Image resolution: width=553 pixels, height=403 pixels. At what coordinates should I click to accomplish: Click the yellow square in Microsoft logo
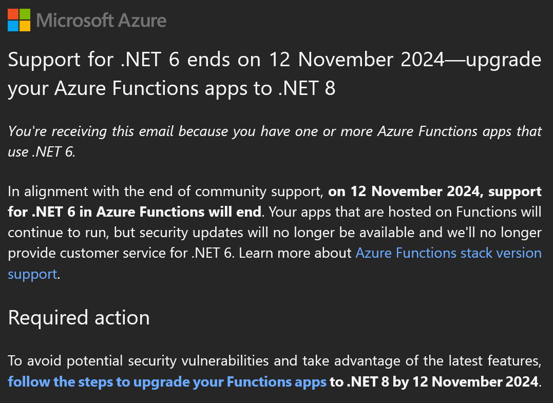point(25,26)
